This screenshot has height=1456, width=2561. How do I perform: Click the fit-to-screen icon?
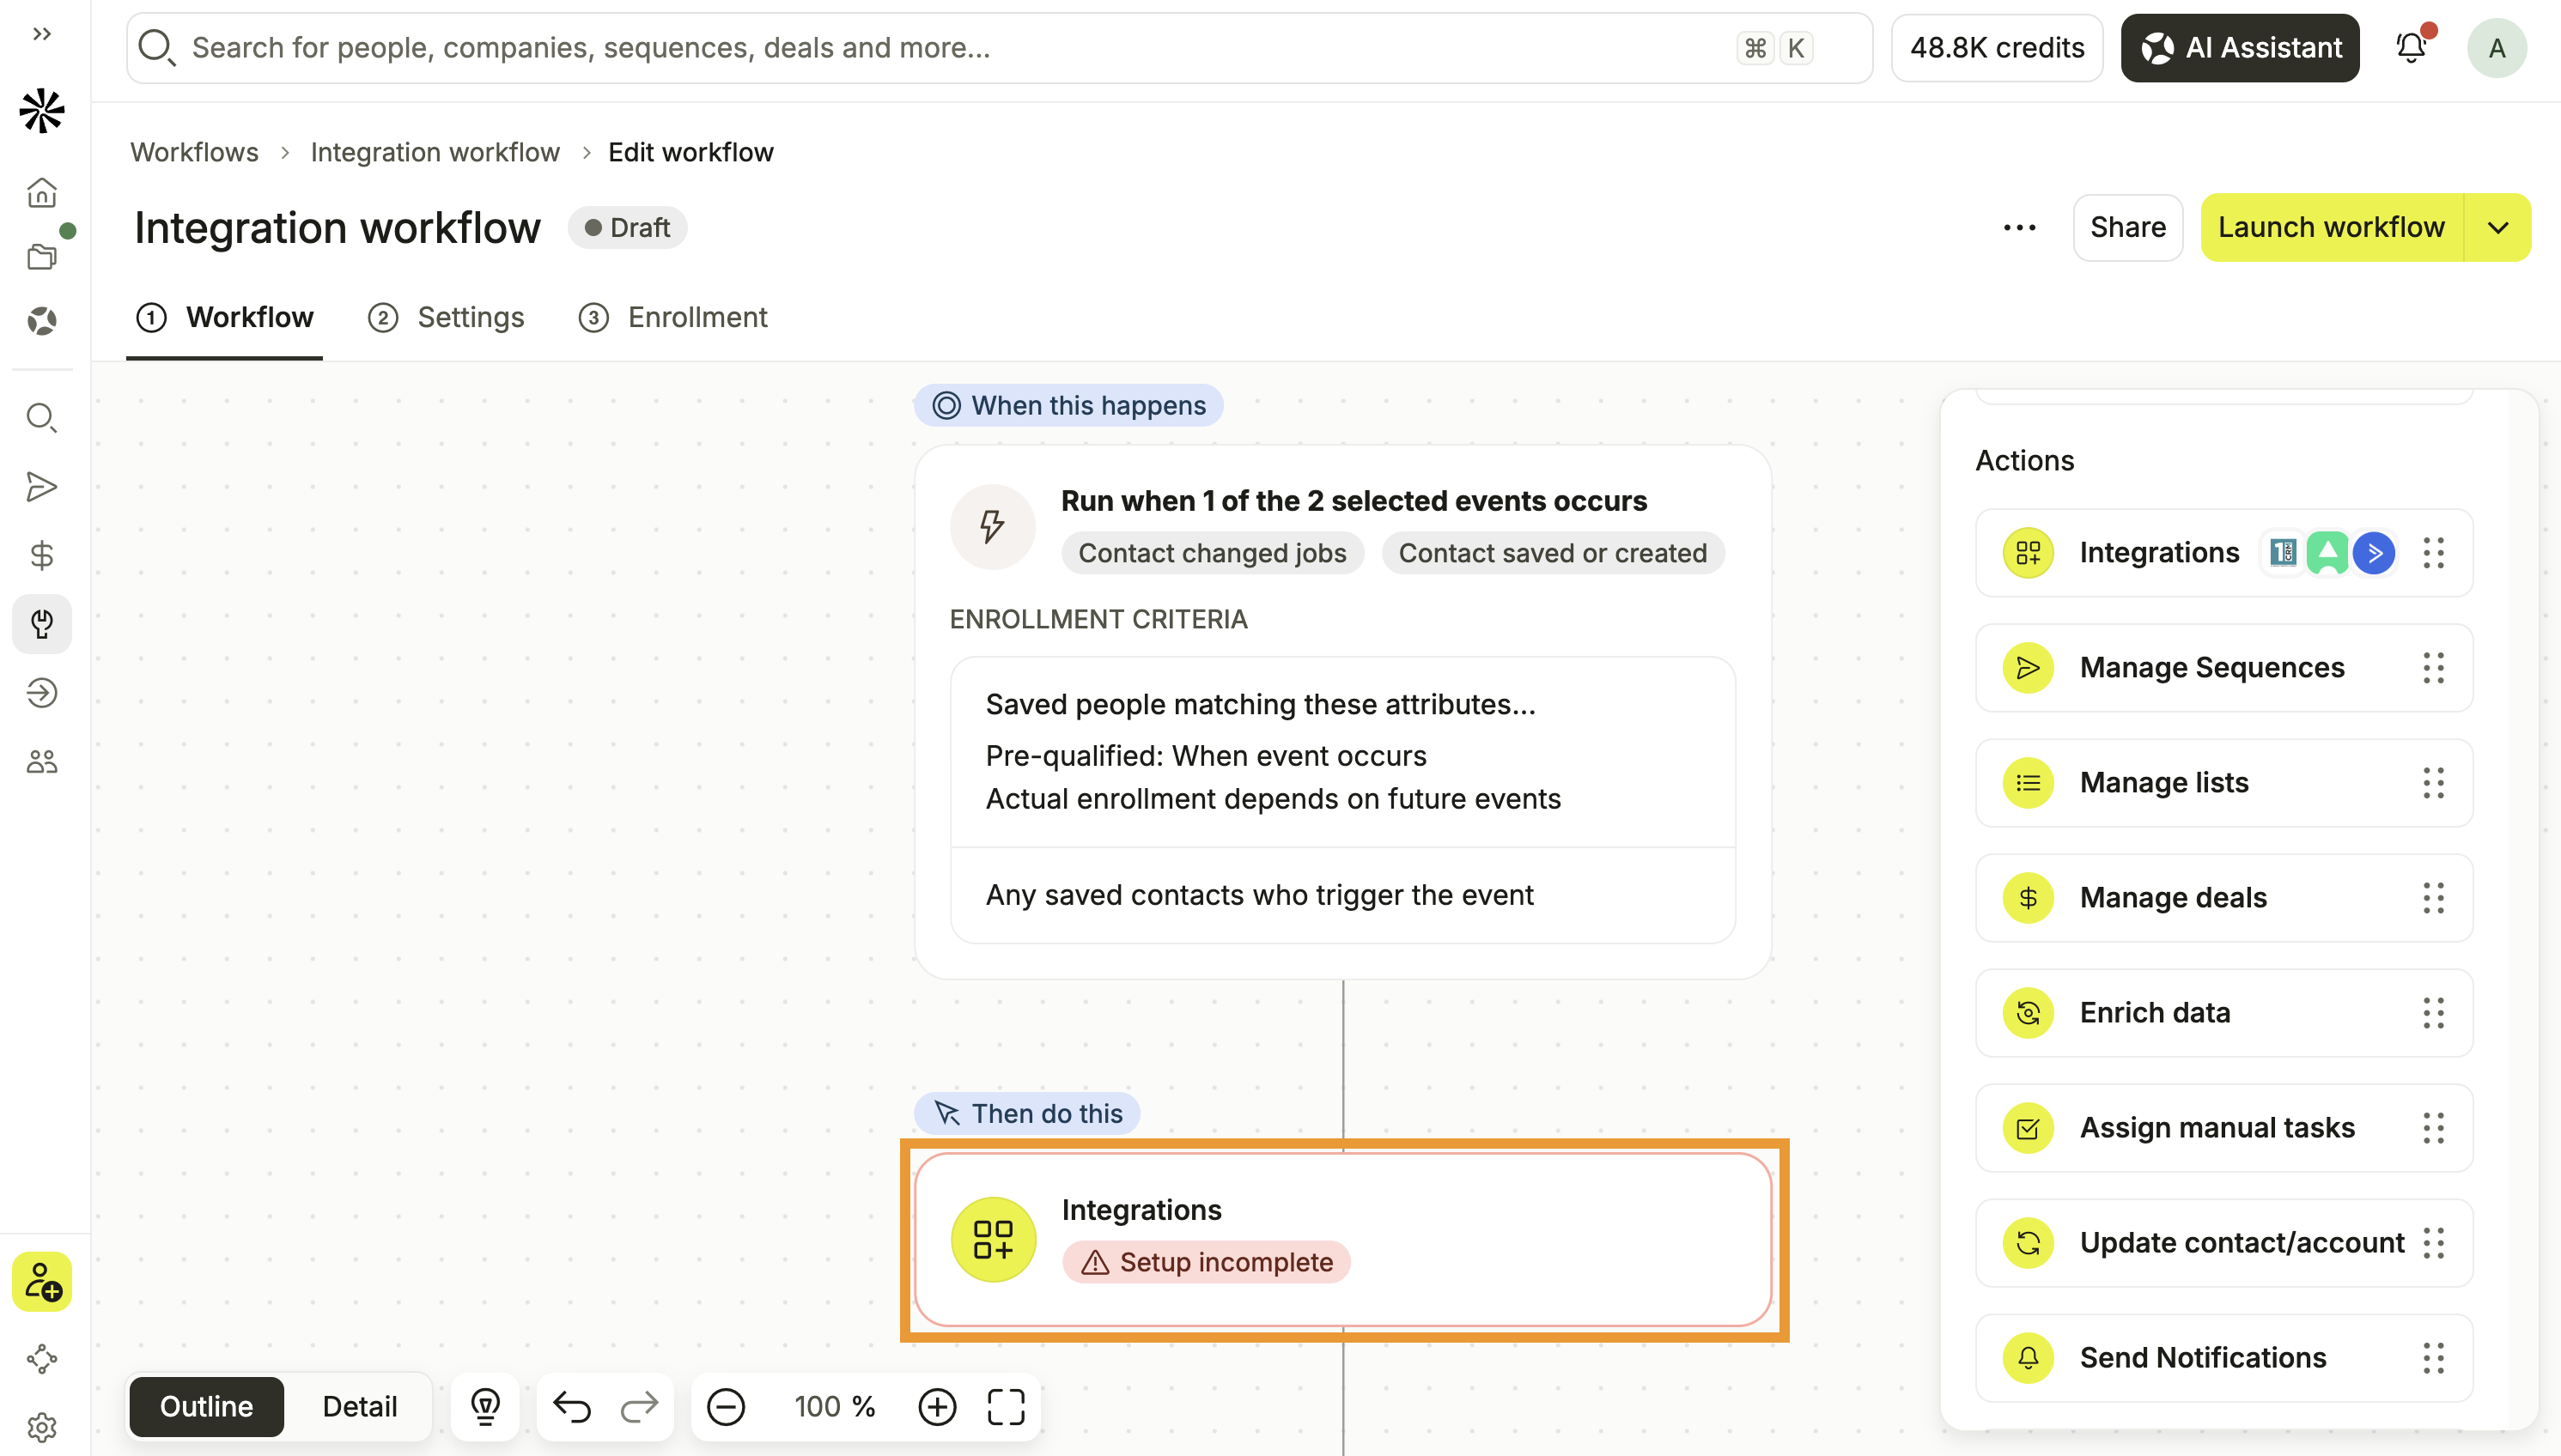(1007, 1407)
